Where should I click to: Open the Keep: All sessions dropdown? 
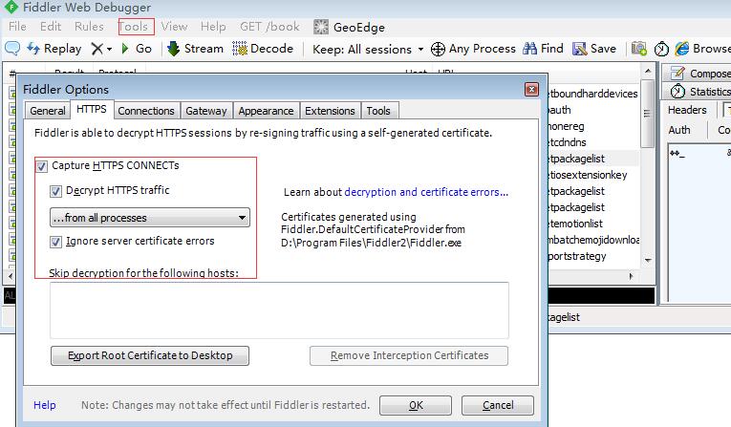pos(368,49)
